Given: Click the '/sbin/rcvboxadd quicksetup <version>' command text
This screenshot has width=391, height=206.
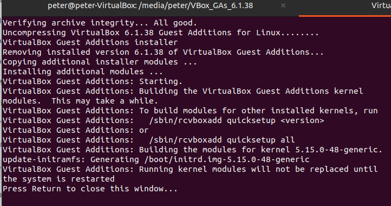Looking at the screenshot, I should tap(237, 120).
